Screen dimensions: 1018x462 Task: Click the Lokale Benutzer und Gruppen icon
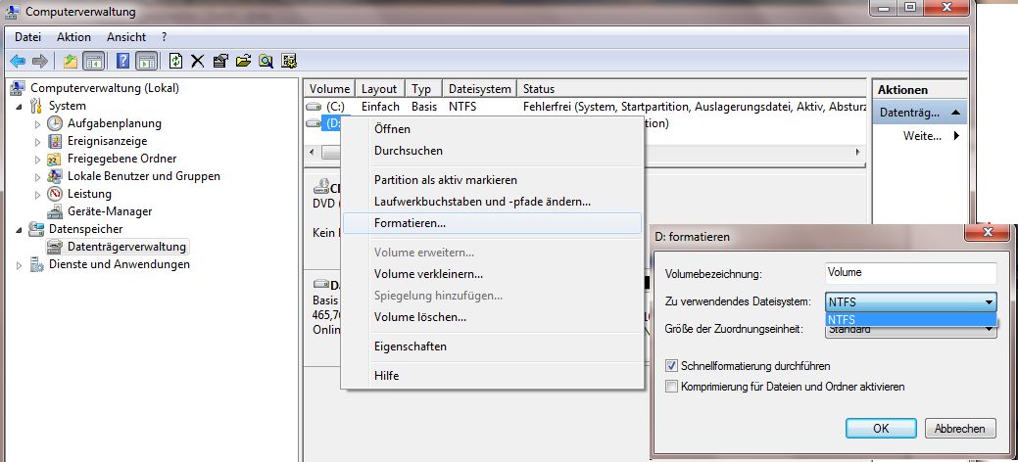pyautogui.click(x=55, y=176)
